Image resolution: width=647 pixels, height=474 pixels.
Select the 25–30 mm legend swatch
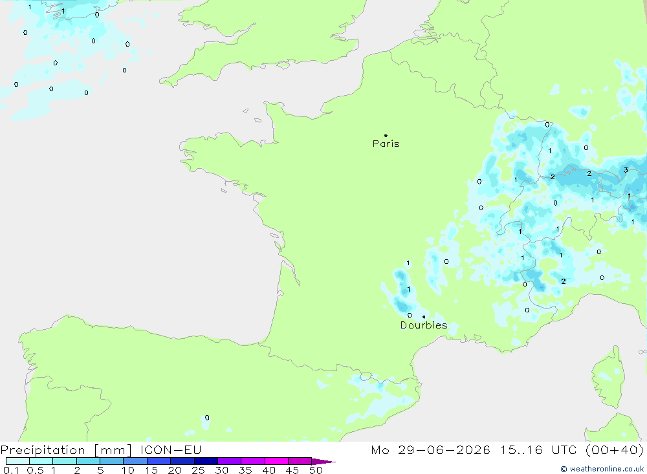206,461
